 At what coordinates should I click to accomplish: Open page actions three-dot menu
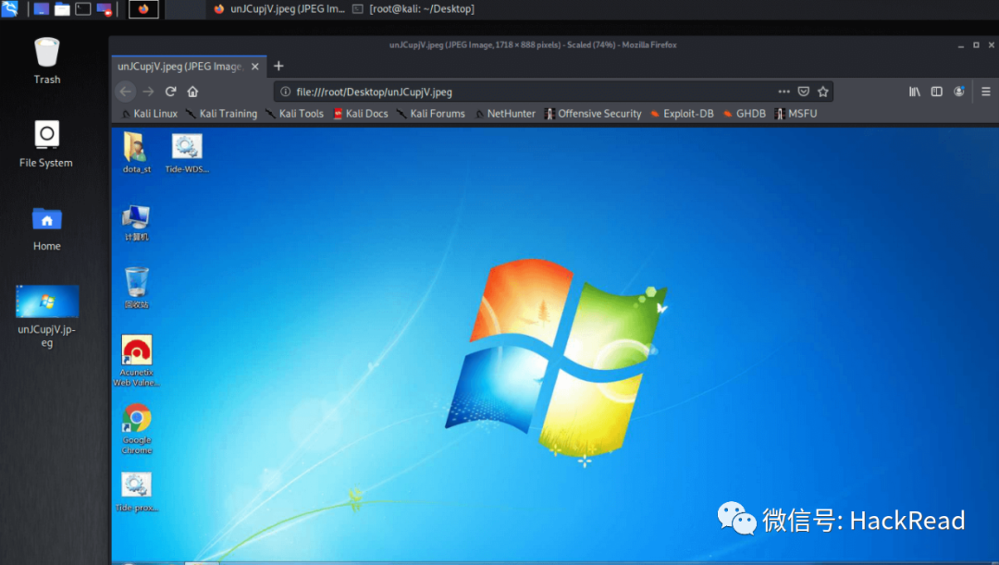[x=783, y=92]
